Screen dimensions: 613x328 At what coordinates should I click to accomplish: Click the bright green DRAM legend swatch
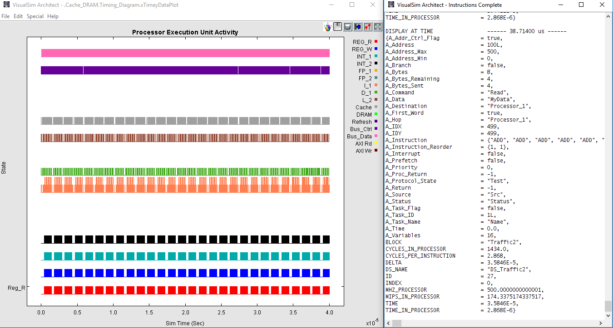376,114
